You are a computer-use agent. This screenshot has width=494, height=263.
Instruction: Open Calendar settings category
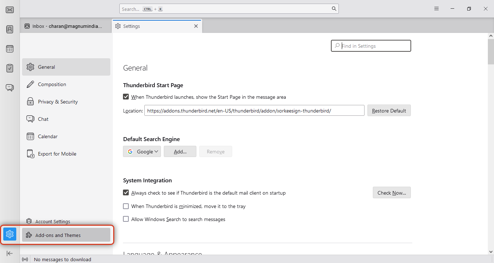[x=66, y=136]
